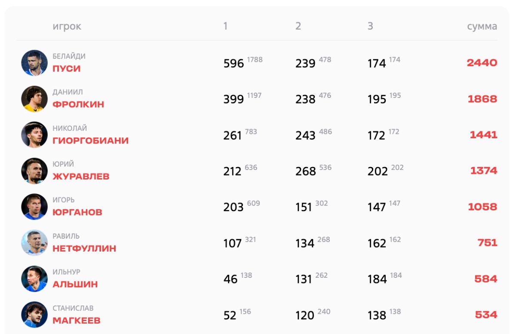516x334 pixels.
Task: Click Станислав Магкеев's avatar photo
Action: click(34, 315)
